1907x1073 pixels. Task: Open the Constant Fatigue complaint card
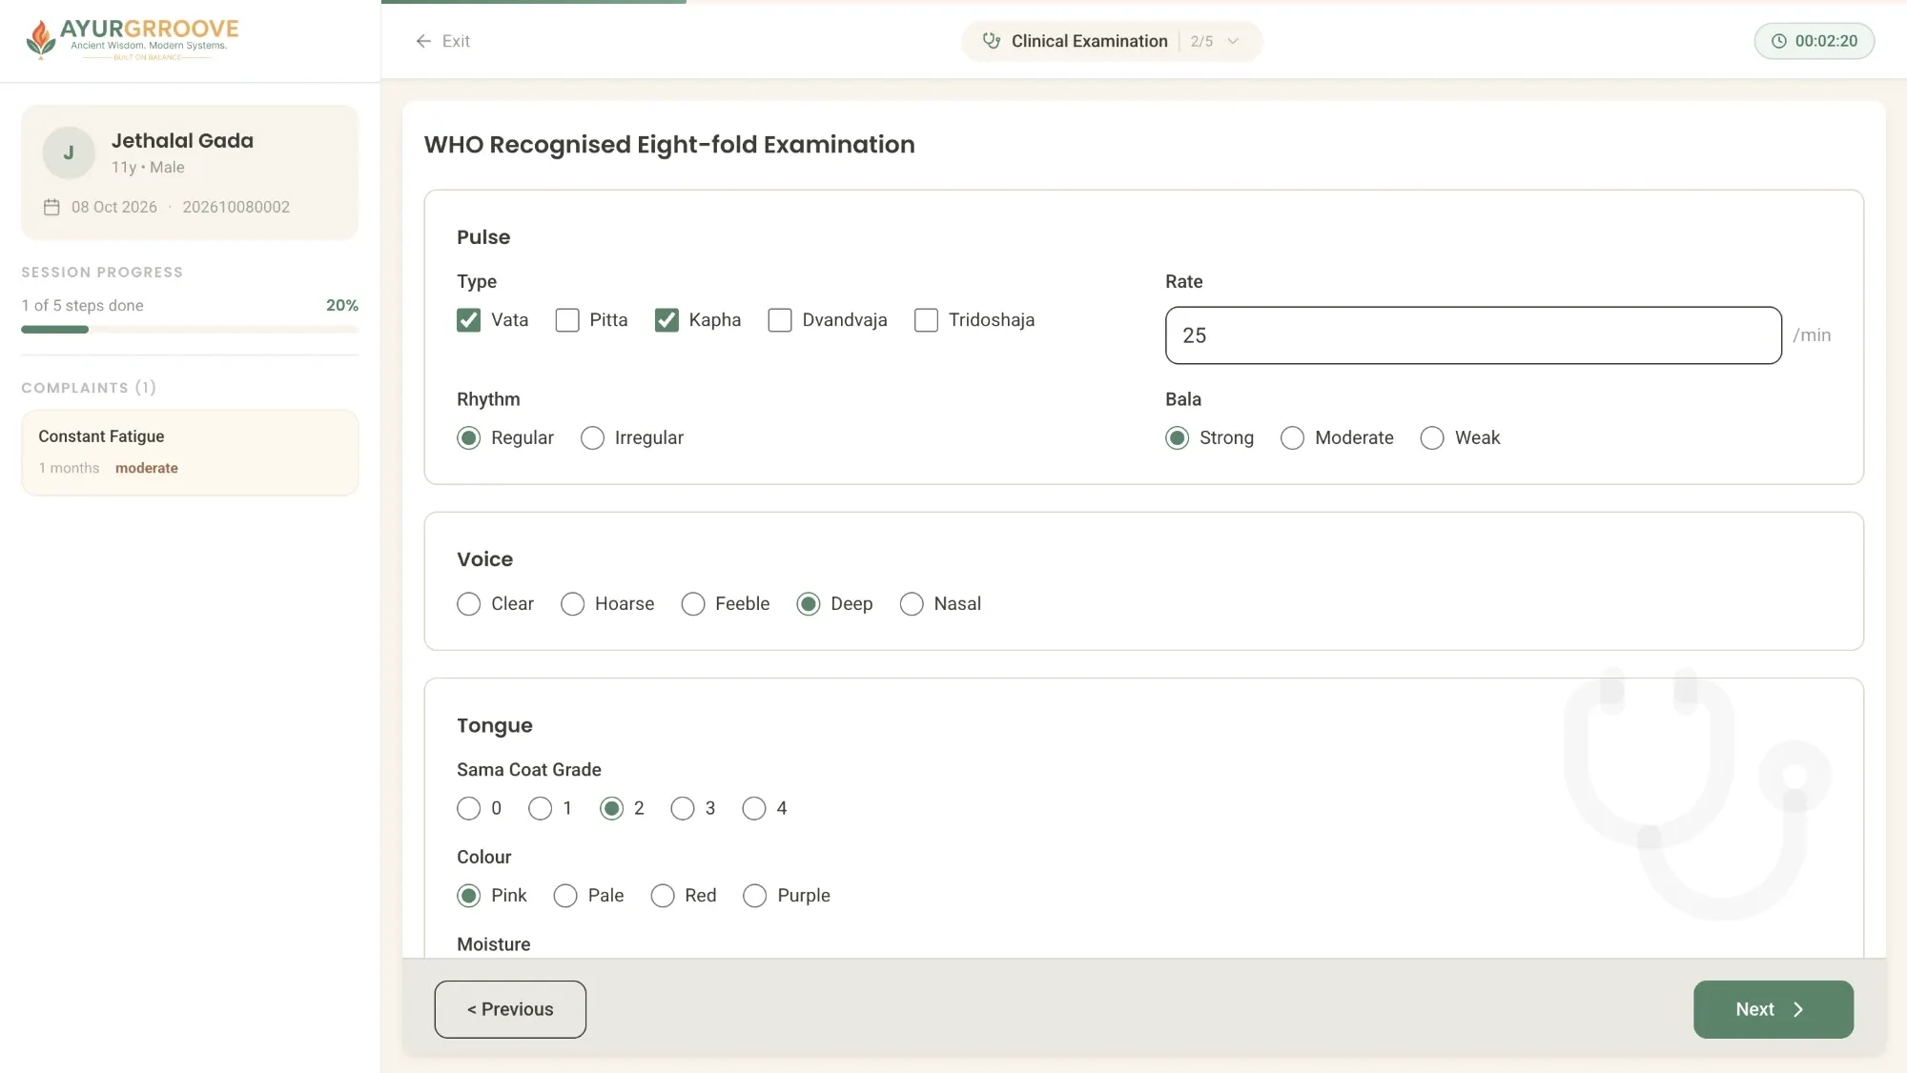click(x=190, y=453)
